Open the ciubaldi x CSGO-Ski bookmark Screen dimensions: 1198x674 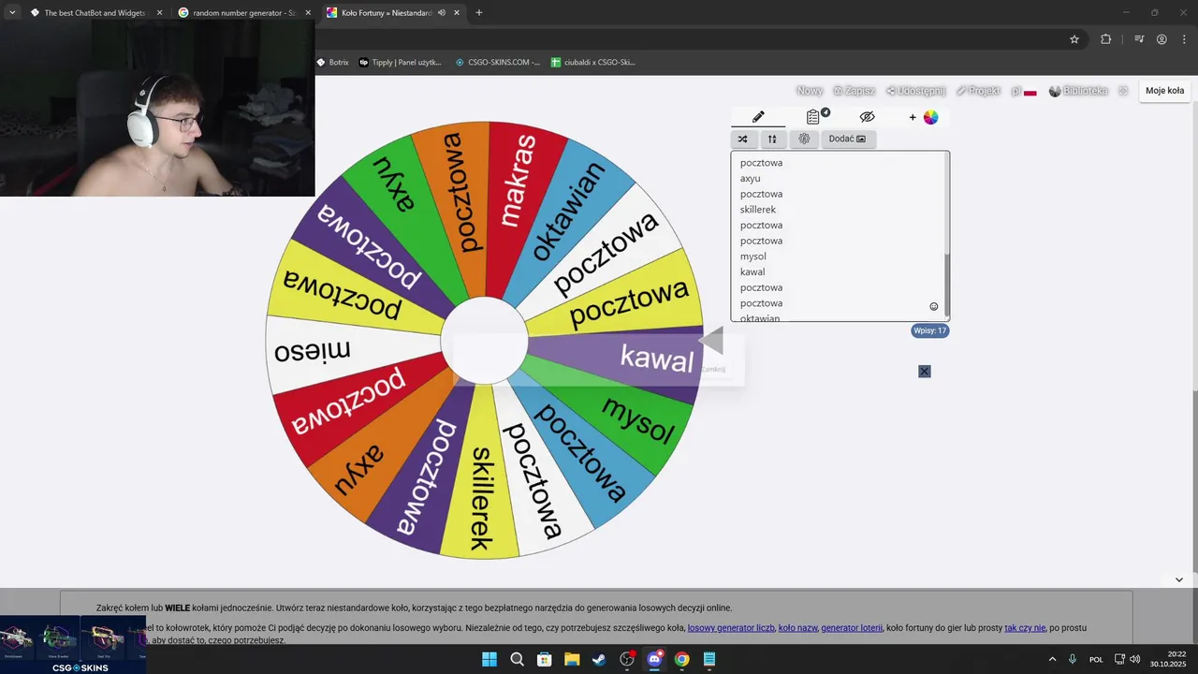click(x=593, y=63)
